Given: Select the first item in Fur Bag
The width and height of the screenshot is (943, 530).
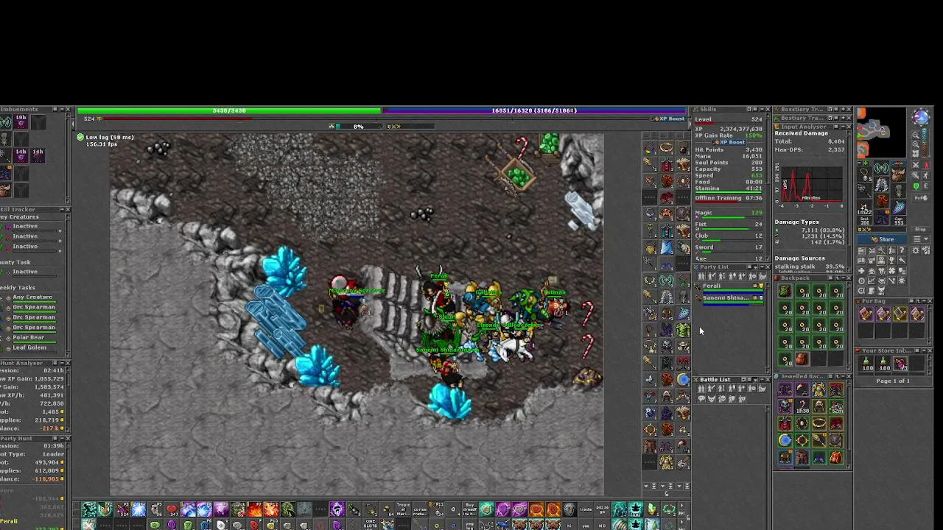Looking at the screenshot, I should [x=866, y=314].
